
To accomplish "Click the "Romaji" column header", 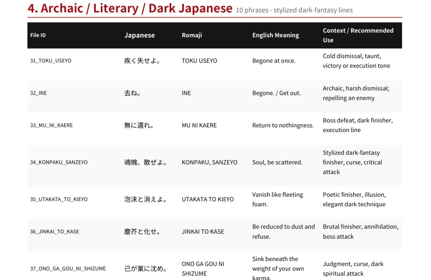I will (192, 35).
